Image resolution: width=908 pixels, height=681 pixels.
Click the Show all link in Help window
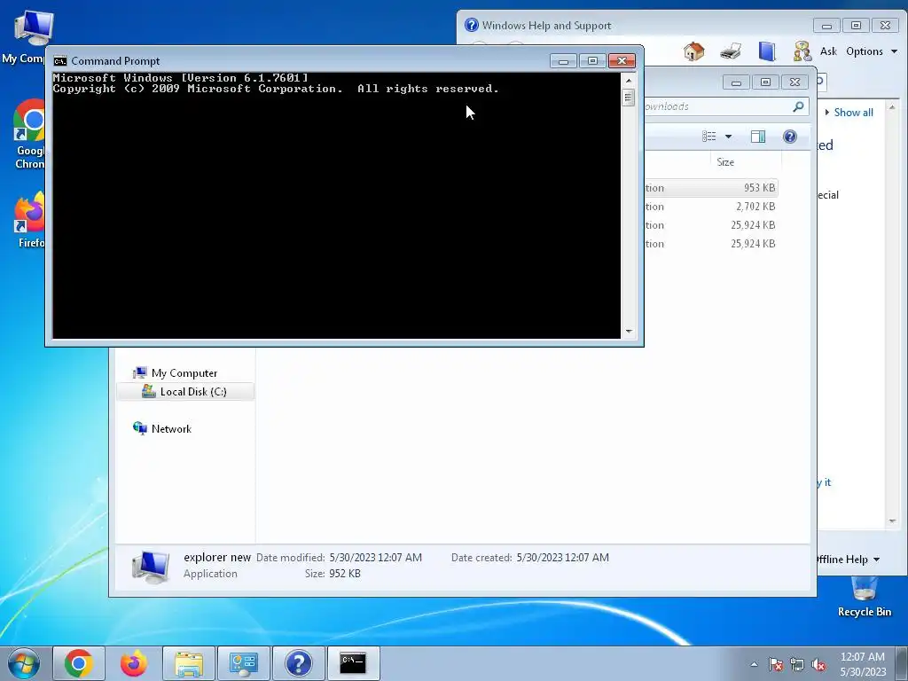[853, 113]
